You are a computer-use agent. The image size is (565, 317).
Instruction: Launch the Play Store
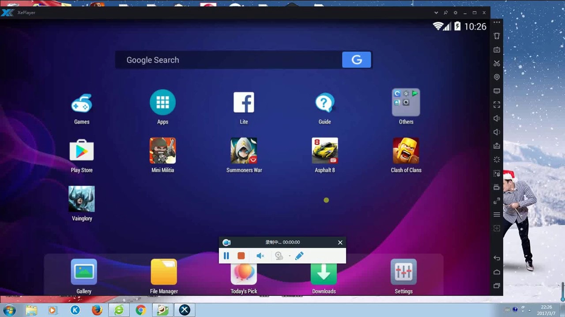tap(82, 151)
